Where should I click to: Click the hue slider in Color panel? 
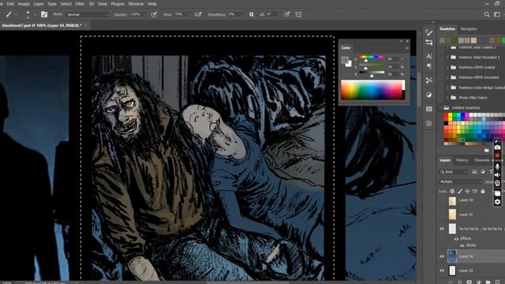(372, 57)
